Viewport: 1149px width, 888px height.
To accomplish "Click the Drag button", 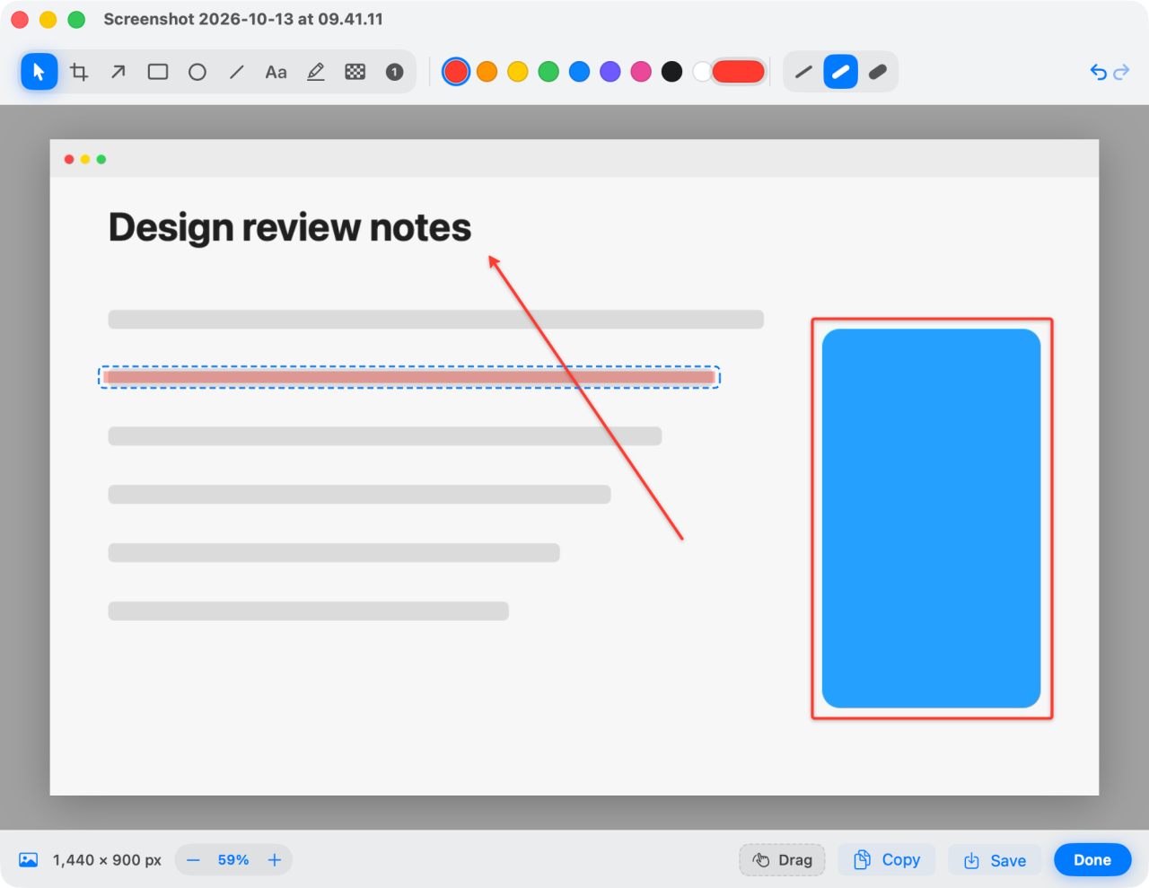I will 782,860.
